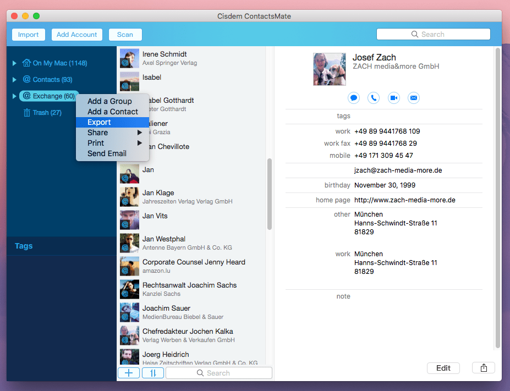Image resolution: width=510 pixels, height=391 pixels.
Task: Click the envelope icon to email Josef Zach
Action: click(x=413, y=97)
